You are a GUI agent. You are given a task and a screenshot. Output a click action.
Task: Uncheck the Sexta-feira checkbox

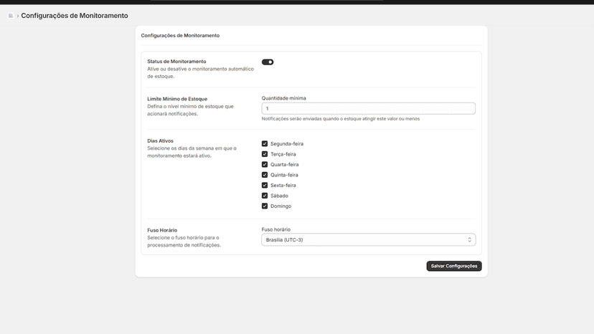pos(265,185)
